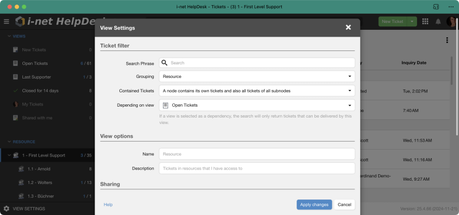459x215 pixels.
Task: Collapse the 1 - First Level Support node
Action: [x=9, y=155]
